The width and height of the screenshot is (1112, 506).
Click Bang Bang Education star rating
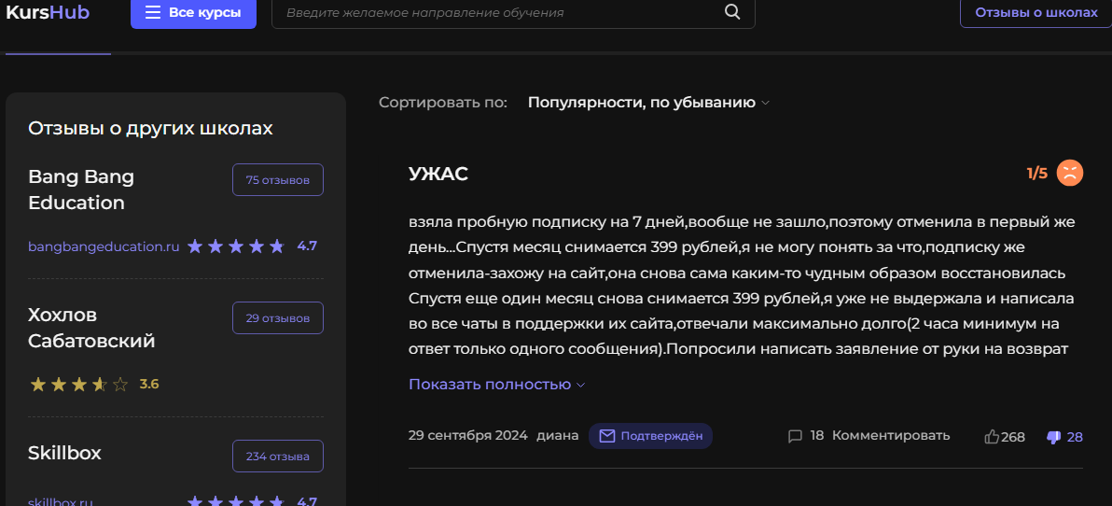point(236,246)
